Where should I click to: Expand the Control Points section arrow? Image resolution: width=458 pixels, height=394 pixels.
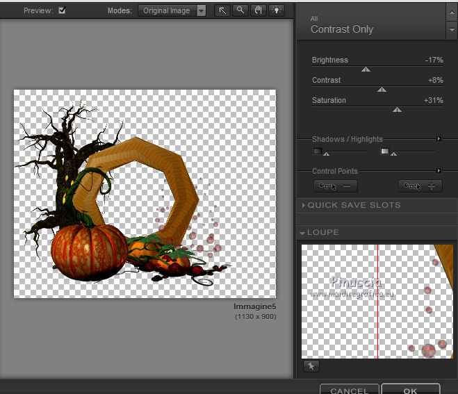pos(439,171)
